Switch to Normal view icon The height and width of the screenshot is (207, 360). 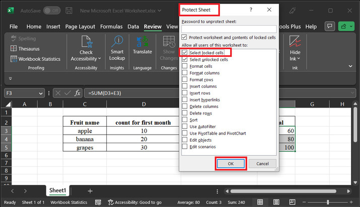click(x=260, y=202)
